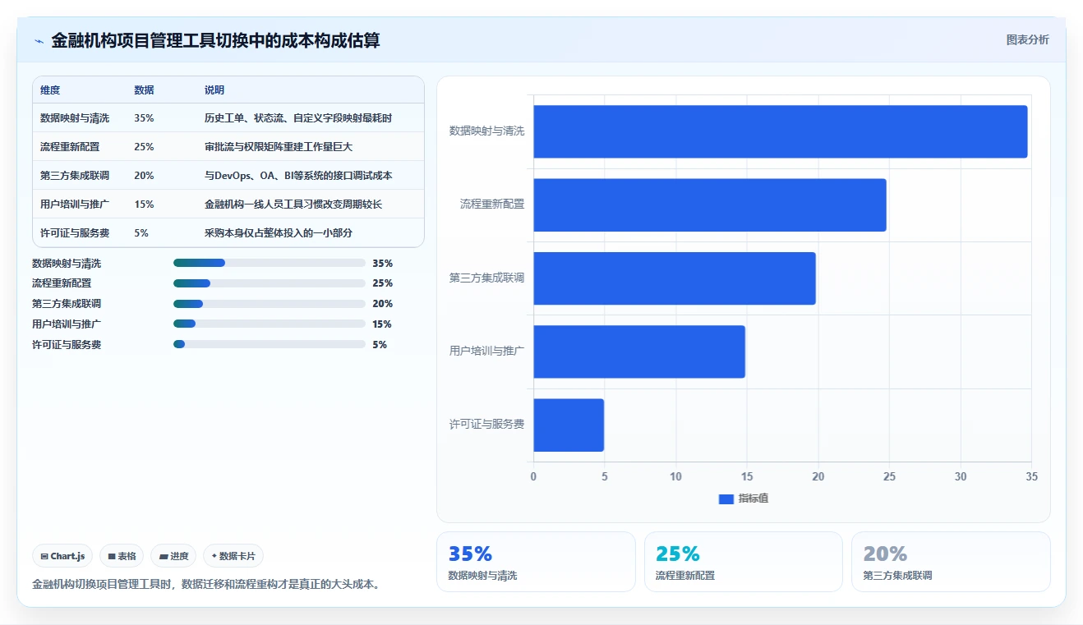Click the 35 x-axis tick label

click(x=1032, y=476)
